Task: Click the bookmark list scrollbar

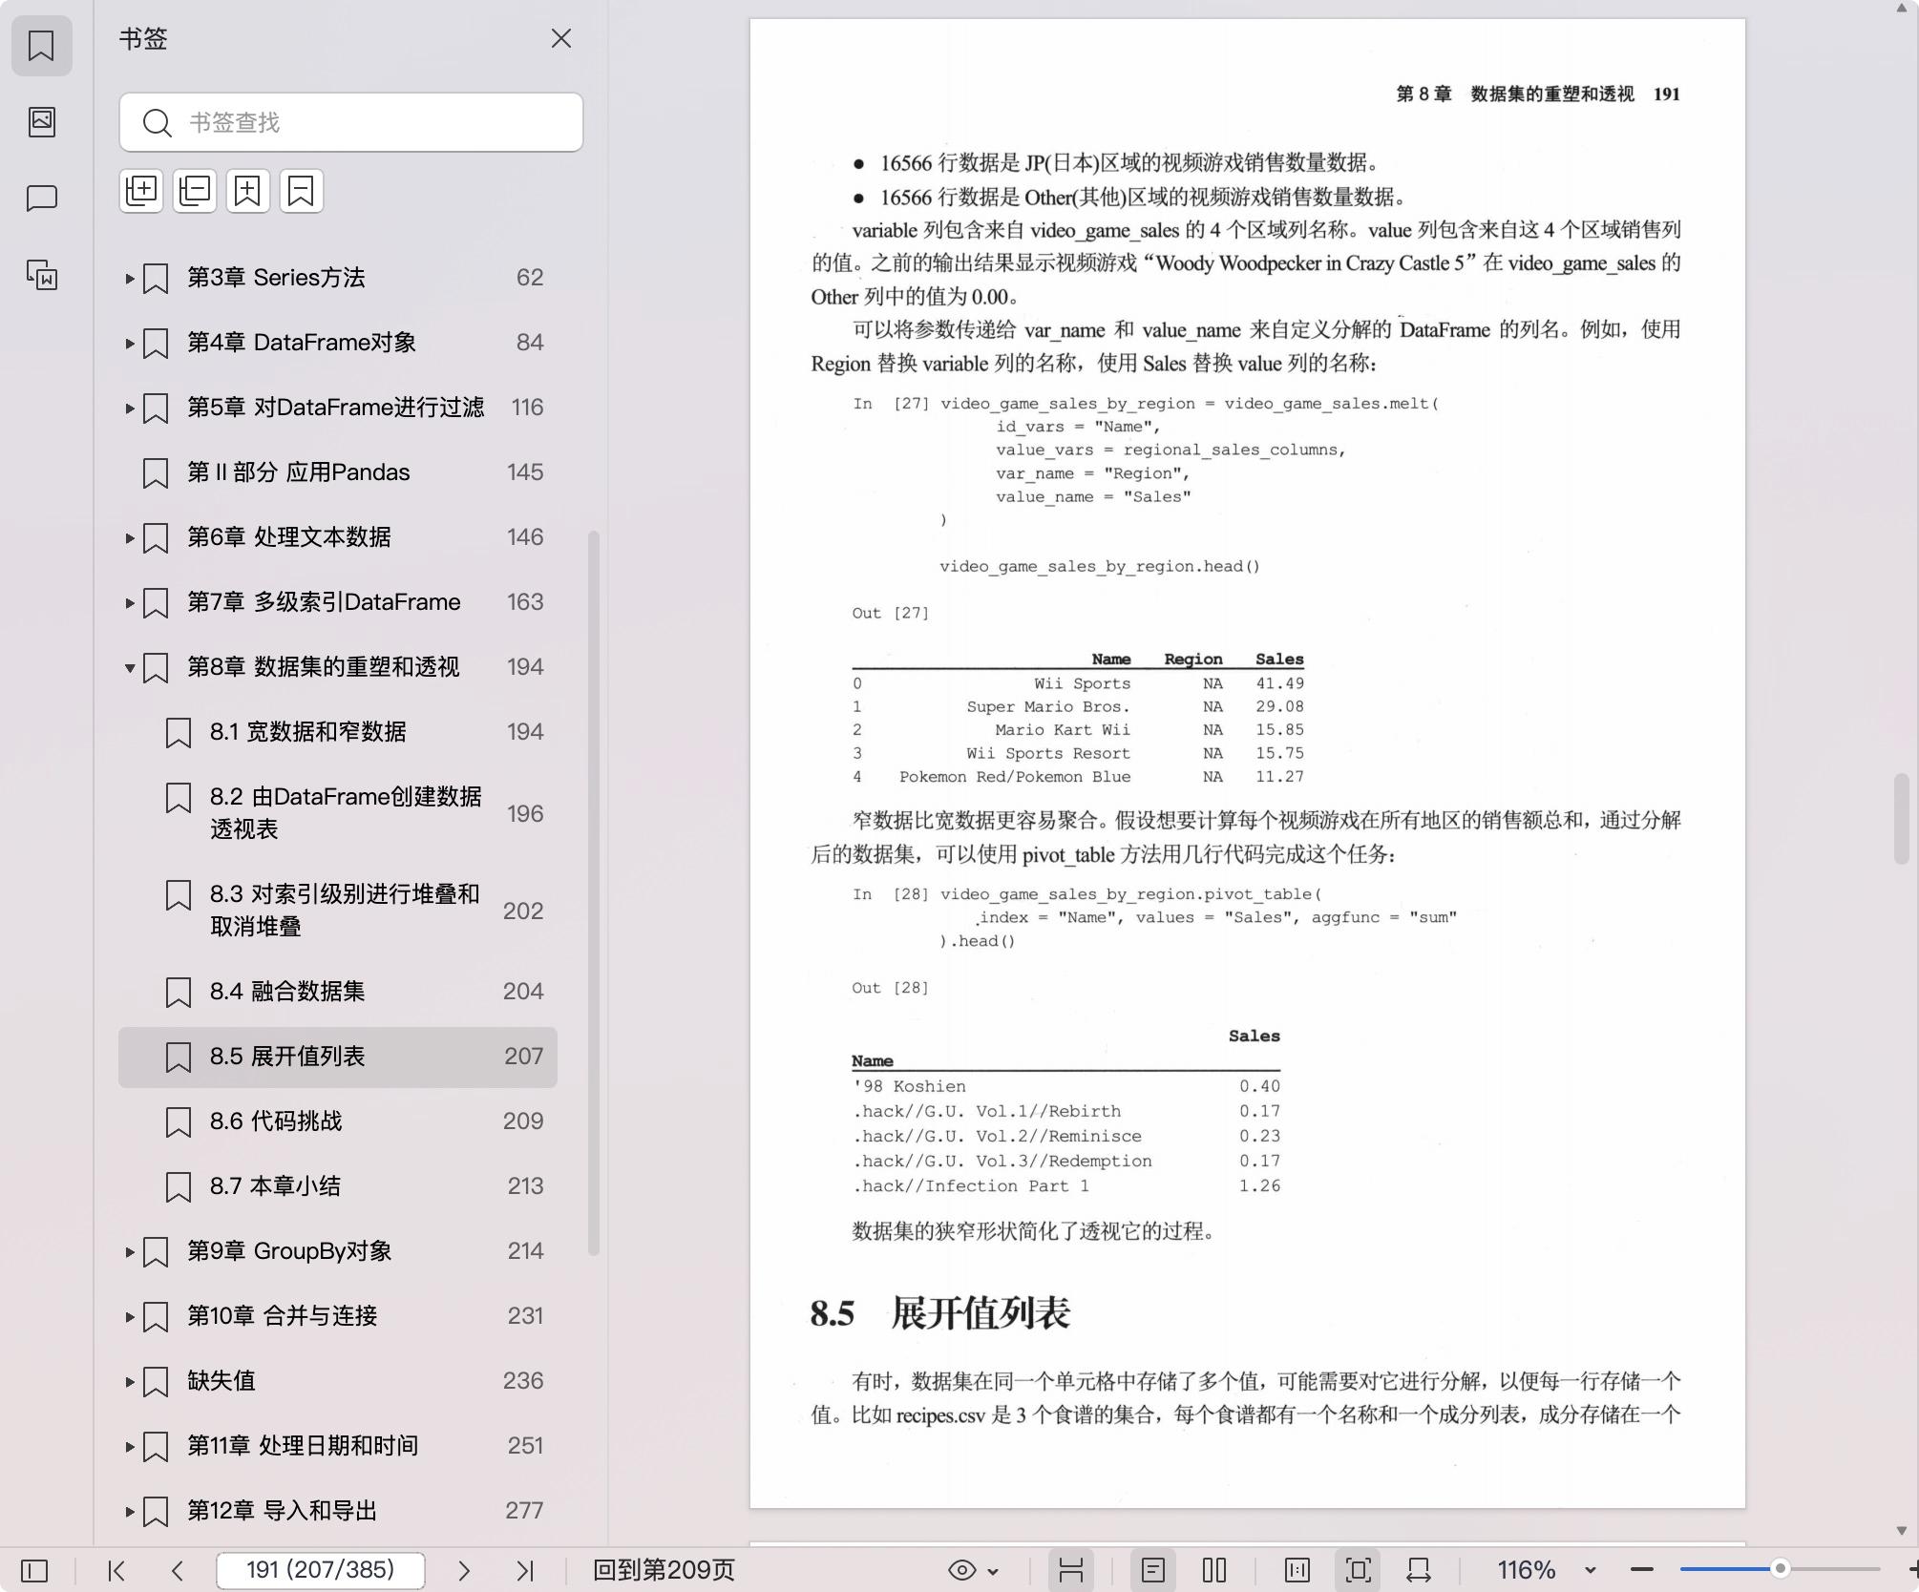Action: coord(594,892)
